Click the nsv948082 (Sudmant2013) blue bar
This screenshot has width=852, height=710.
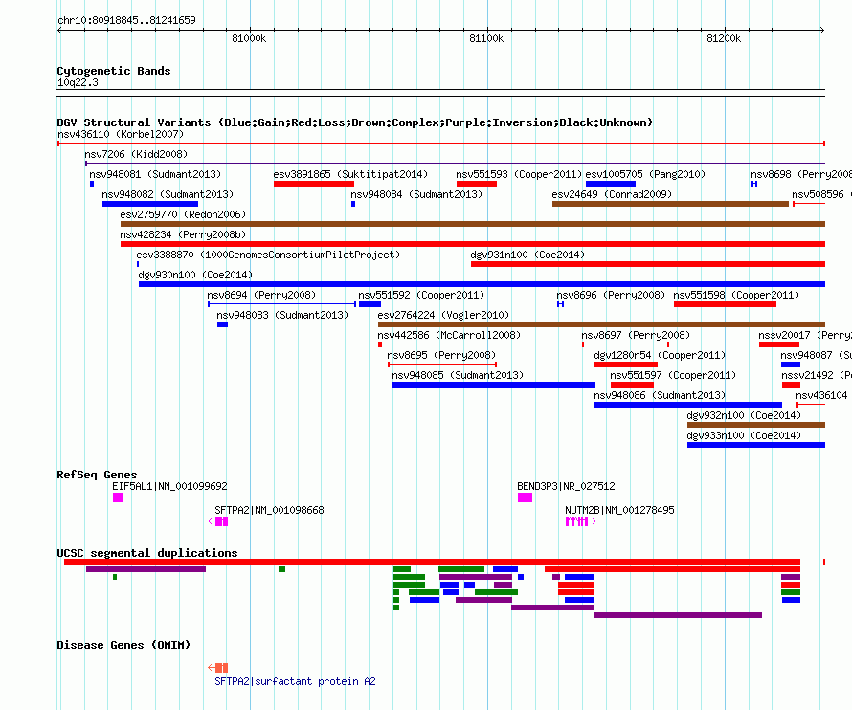click(150, 204)
